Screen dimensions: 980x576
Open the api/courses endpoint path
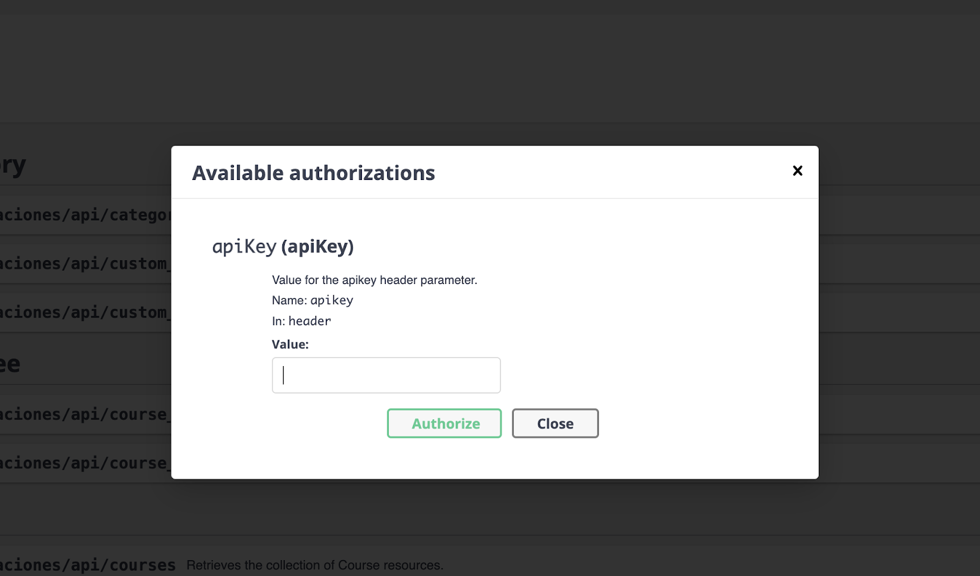click(x=88, y=565)
